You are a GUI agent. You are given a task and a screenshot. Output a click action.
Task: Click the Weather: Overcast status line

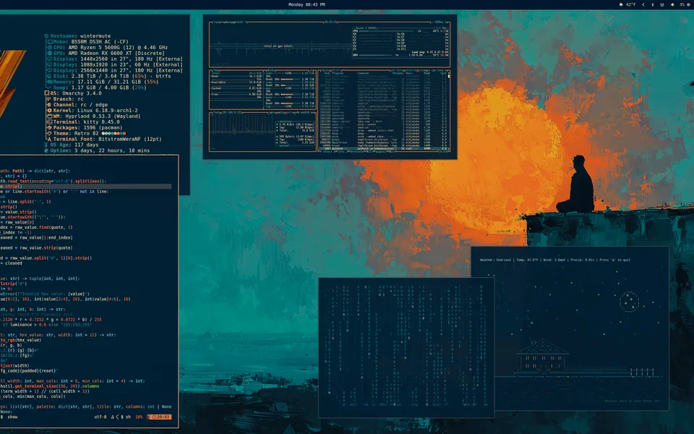click(555, 260)
